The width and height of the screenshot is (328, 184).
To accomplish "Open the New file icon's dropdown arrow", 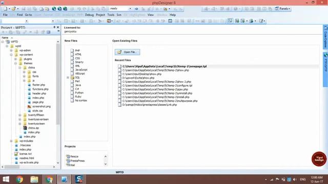I will click(x=9, y=9).
